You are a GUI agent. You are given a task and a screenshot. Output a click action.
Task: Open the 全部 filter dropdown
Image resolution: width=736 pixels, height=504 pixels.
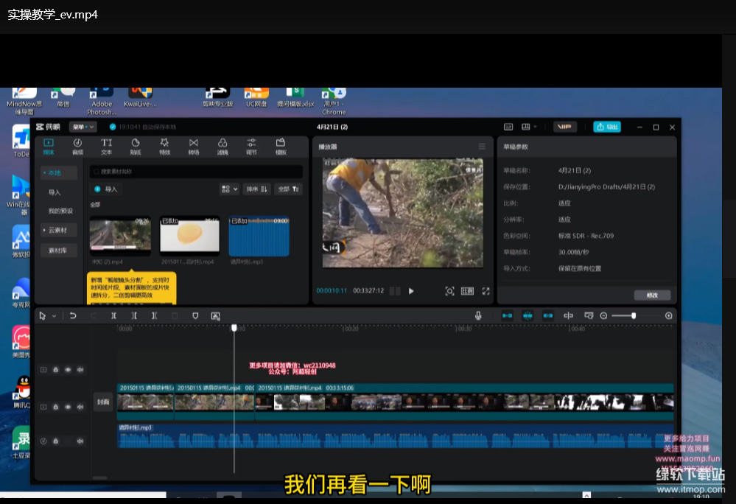click(288, 189)
